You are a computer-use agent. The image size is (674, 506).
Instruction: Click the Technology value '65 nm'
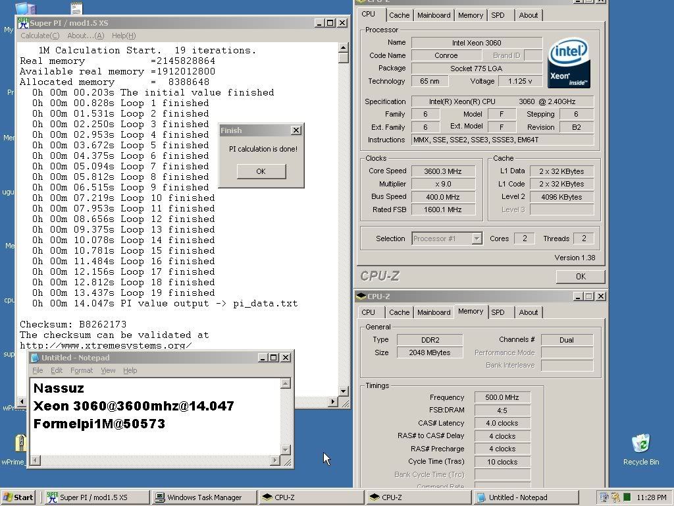(x=430, y=81)
